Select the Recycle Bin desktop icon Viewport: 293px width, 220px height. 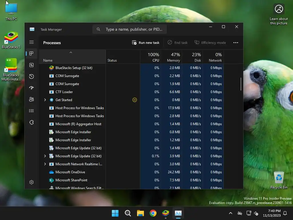pos(279,180)
